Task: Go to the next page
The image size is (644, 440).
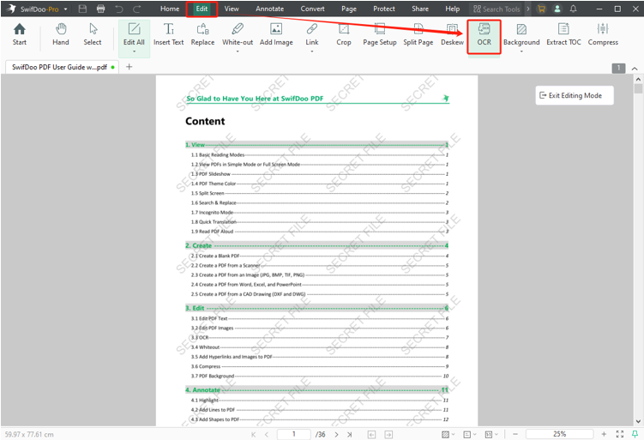Action: pyautogui.click(x=336, y=434)
